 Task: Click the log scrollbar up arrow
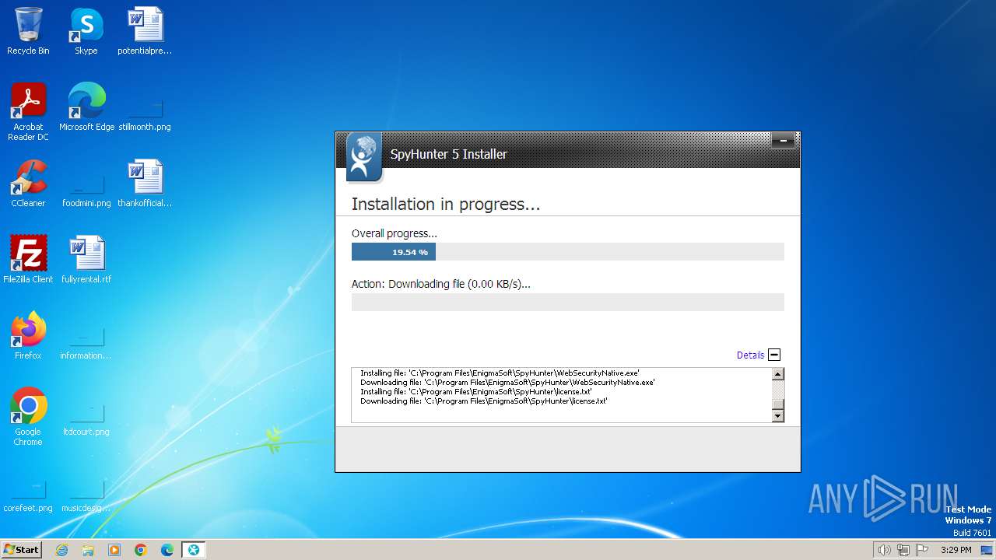(x=777, y=374)
